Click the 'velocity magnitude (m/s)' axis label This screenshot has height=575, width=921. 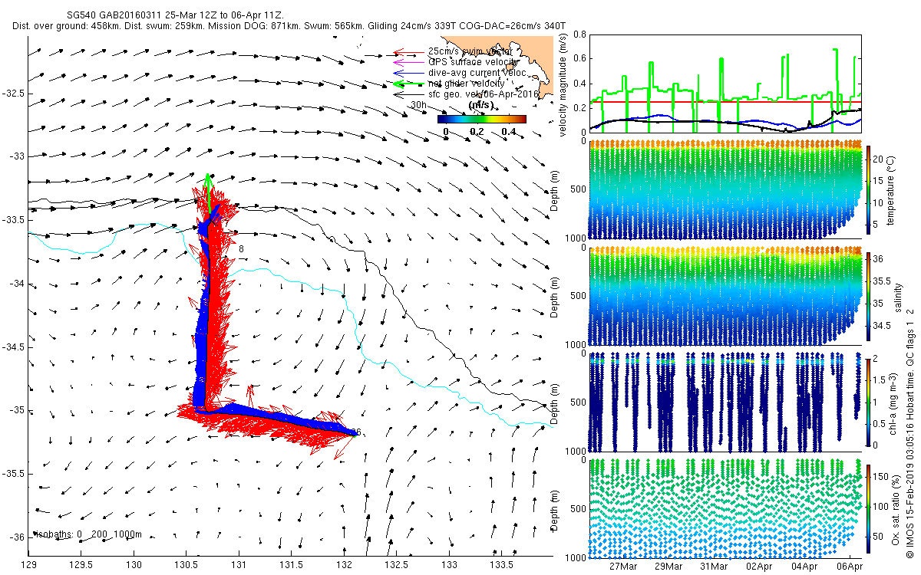563,84
